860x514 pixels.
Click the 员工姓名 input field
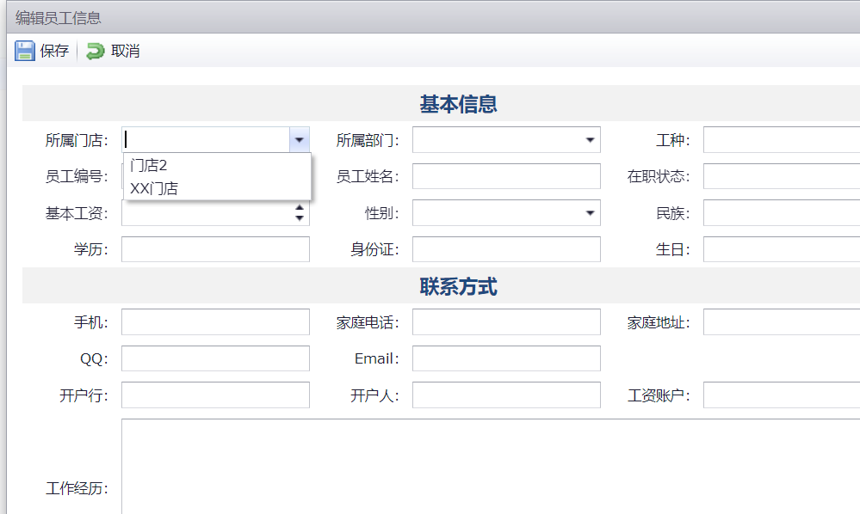pyautogui.click(x=506, y=176)
